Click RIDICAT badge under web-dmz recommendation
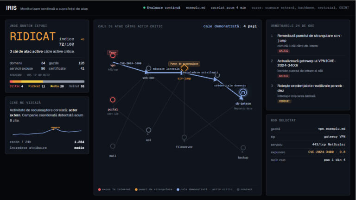The image size is (356, 200). pos(284,101)
